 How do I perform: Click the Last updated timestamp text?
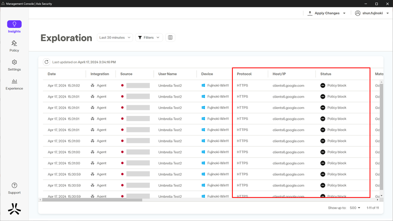tap(84, 62)
